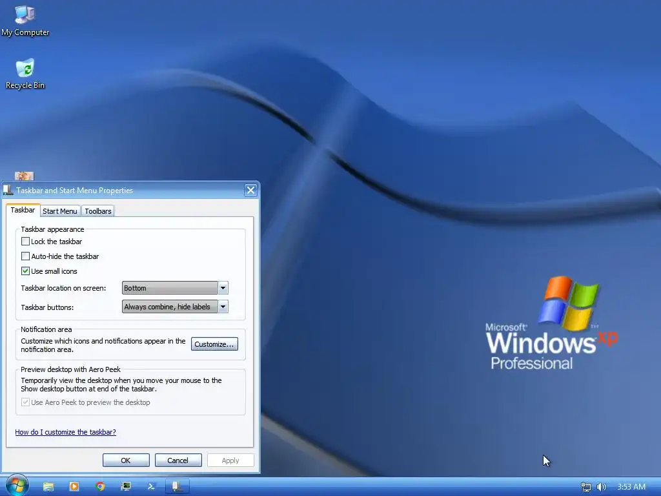Click the Customize... button
This screenshot has height=496, width=661.
coord(214,344)
